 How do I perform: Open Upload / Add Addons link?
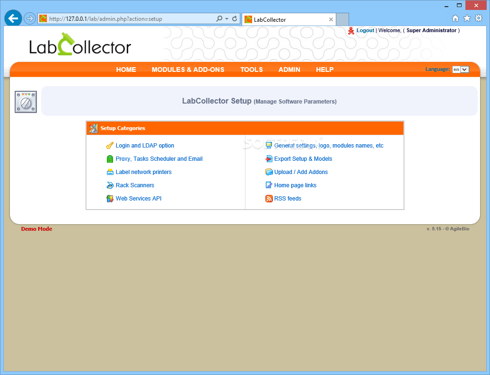tap(301, 172)
